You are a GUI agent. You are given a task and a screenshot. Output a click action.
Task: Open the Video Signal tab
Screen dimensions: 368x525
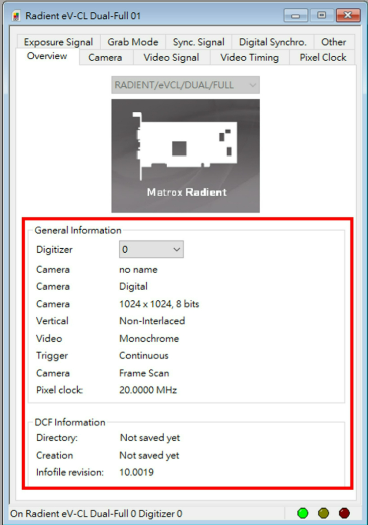171,58
